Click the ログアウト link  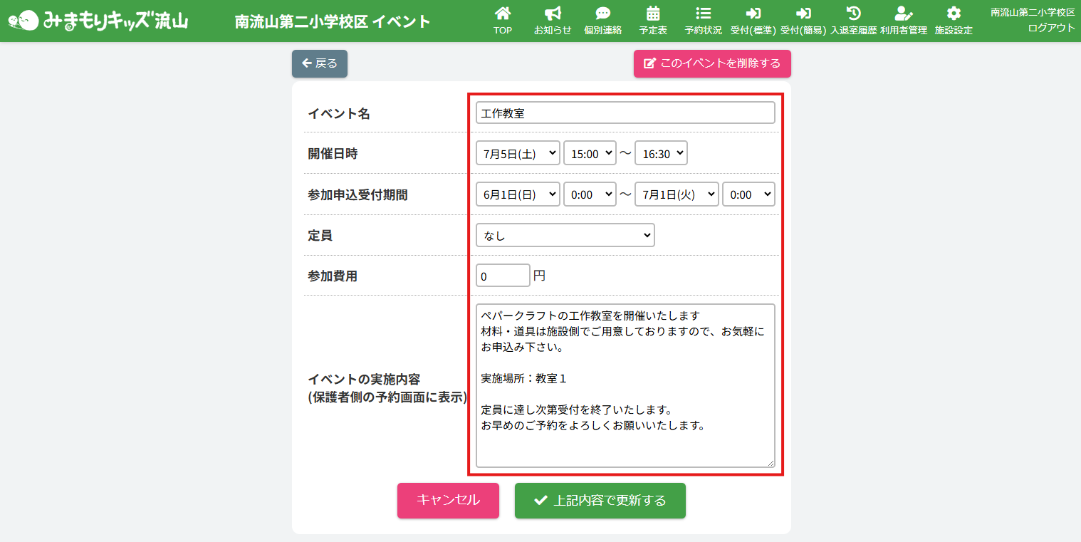coord(1051,28)
